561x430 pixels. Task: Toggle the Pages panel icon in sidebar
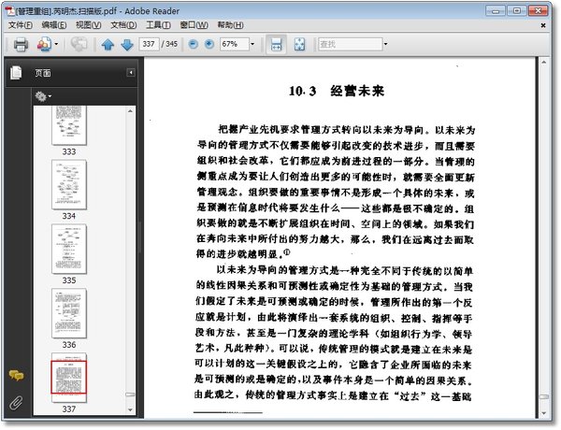pyautogui.click(x=16, y=73)
